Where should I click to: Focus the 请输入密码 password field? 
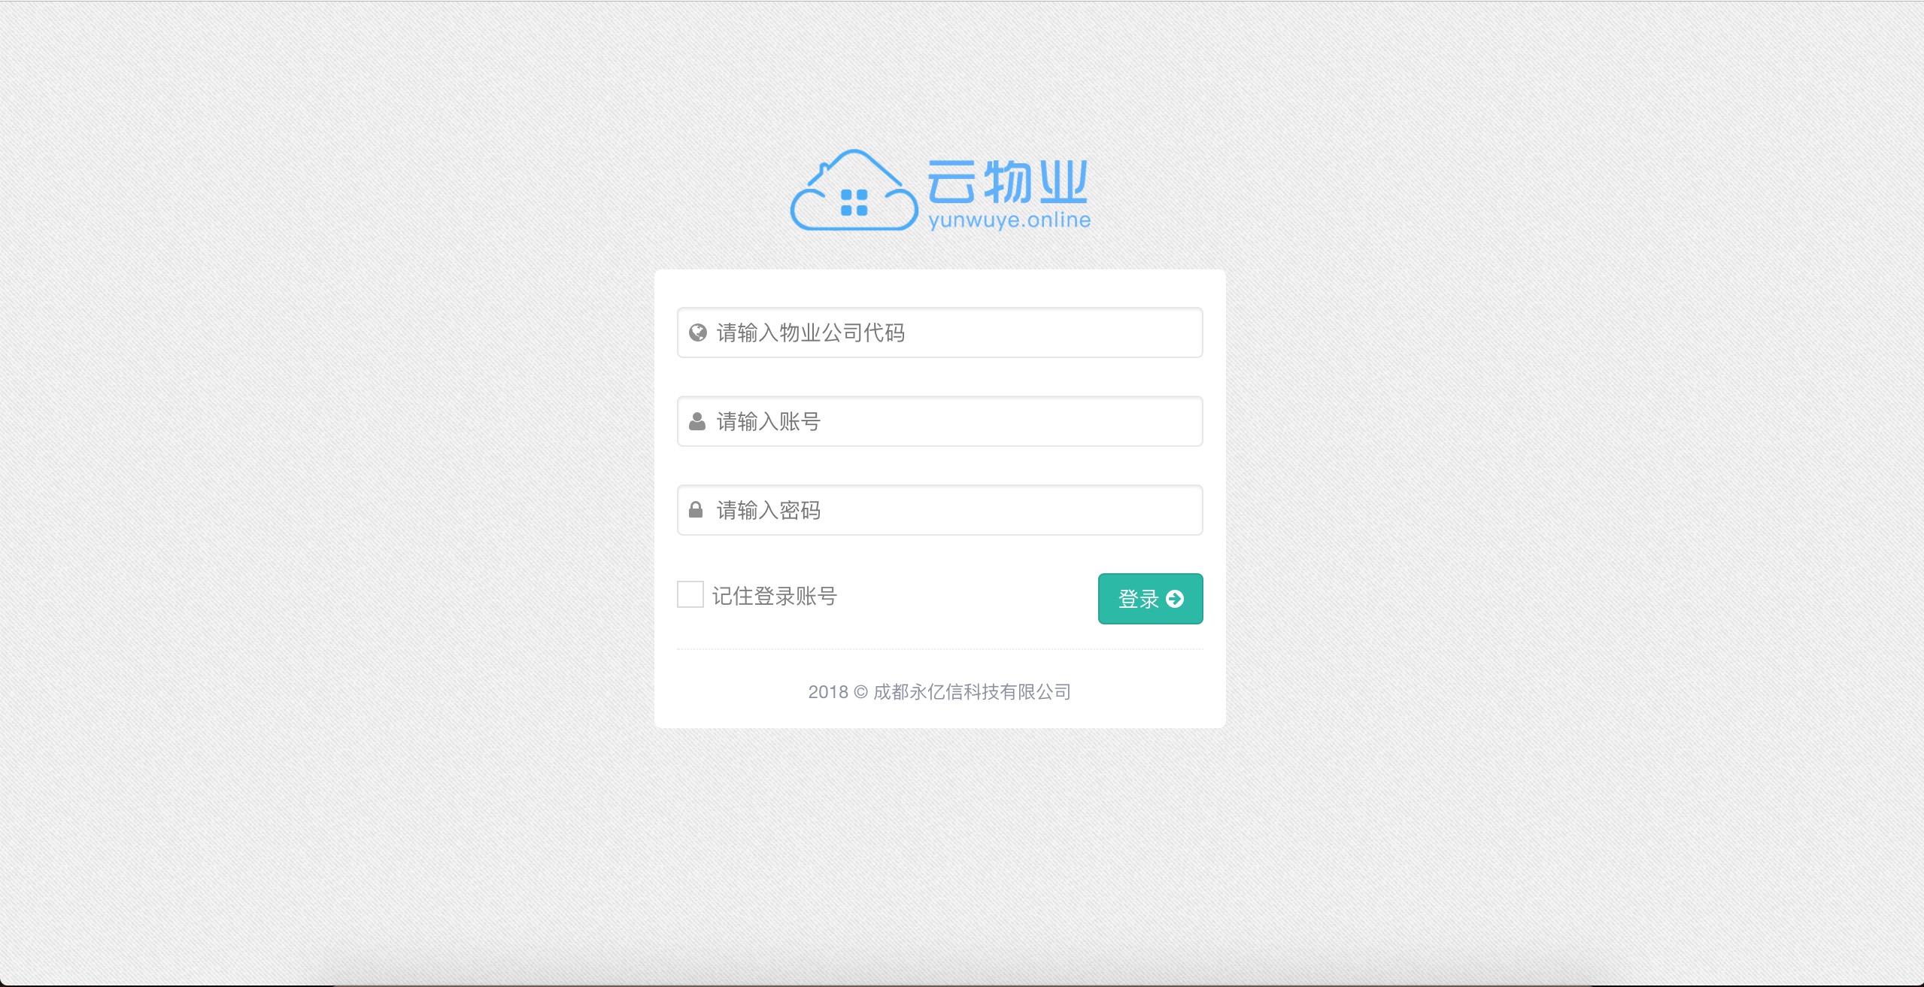point(940,510)
